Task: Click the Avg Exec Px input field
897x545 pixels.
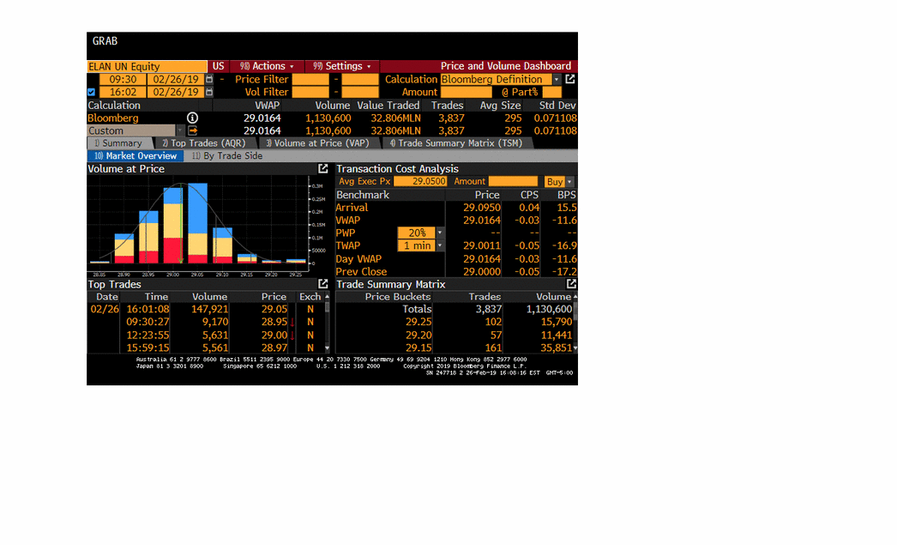Action: 420,182
